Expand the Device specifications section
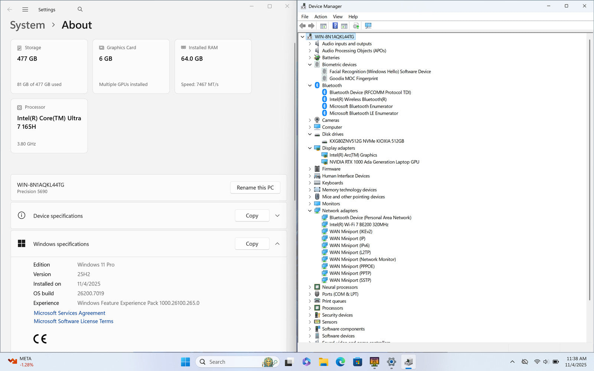 [277, 216]
